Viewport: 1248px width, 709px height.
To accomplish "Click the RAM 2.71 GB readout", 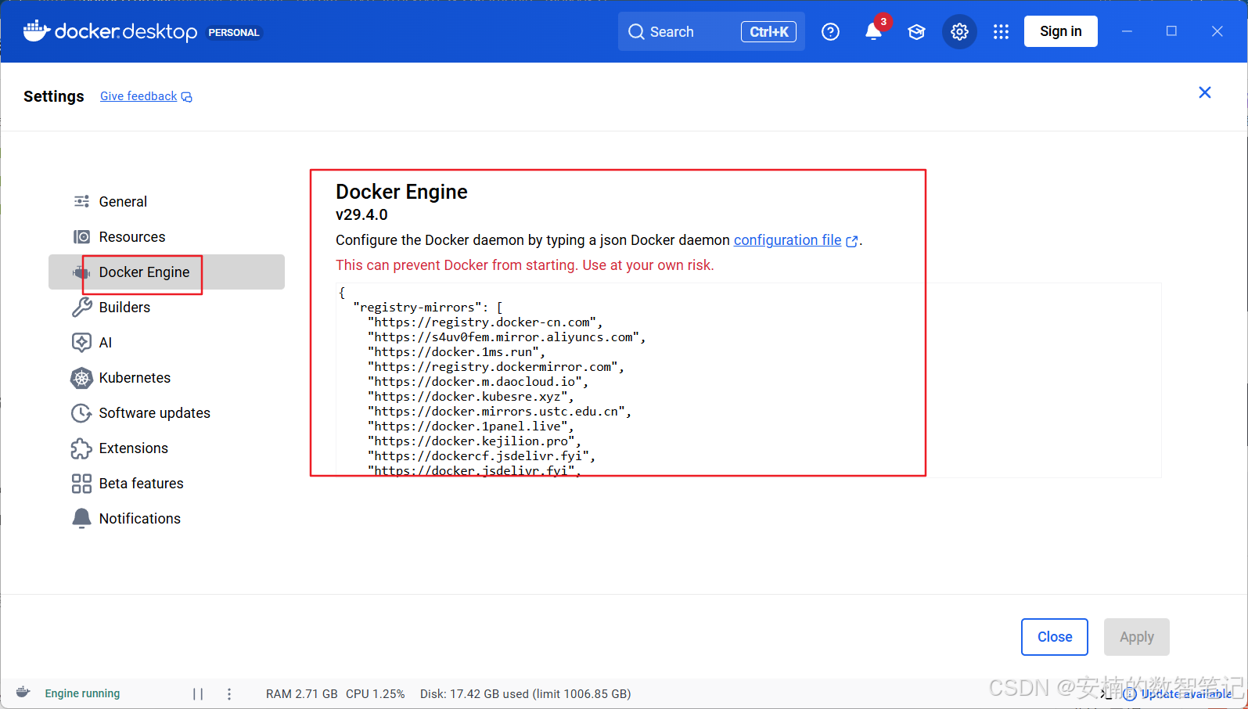I will coord(302,694).
